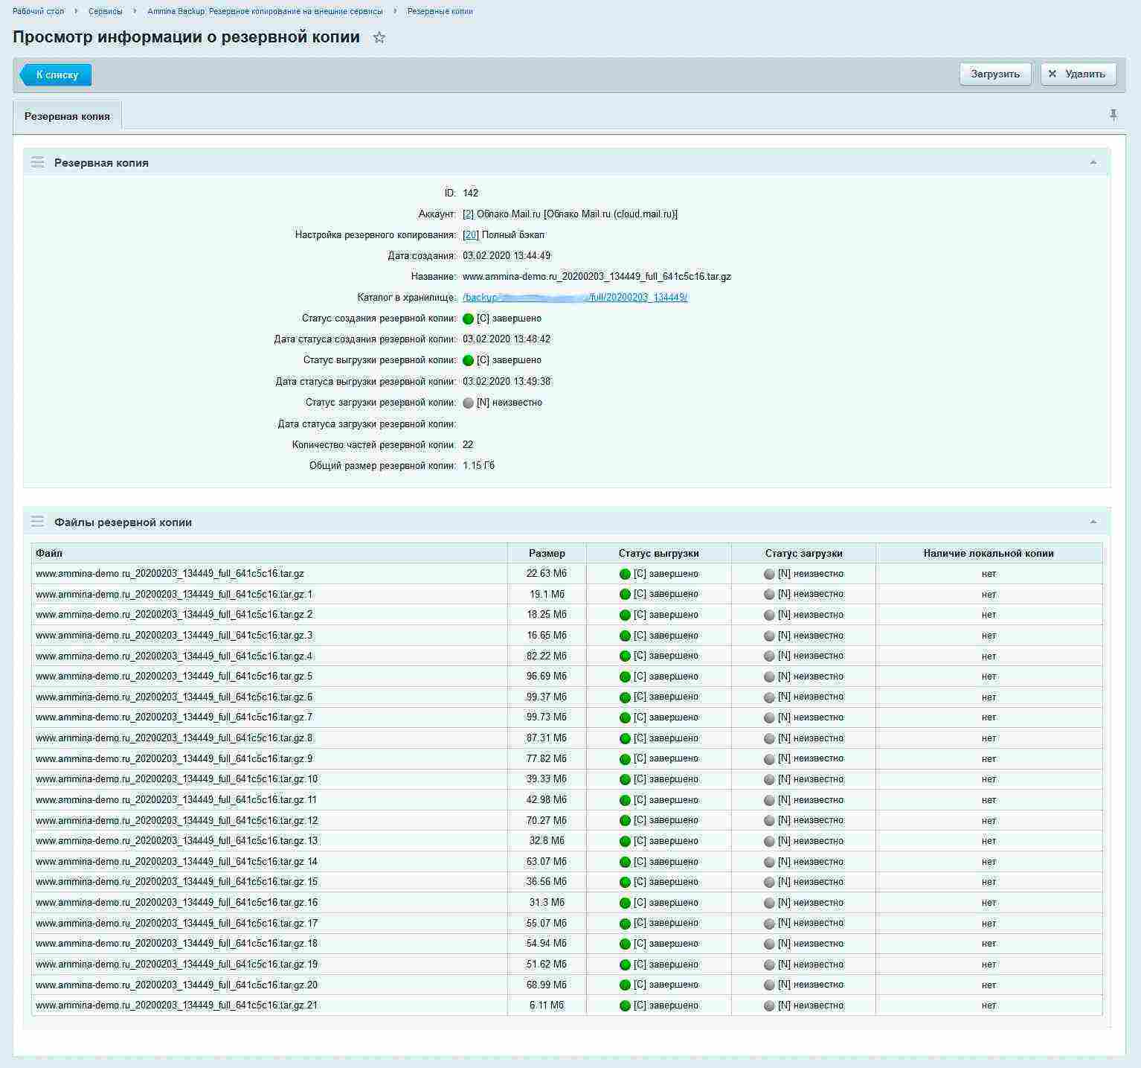Click the gray dot next to Статус загрузки неизвестно
Image resolution: width=1141 pixels, height=1068 pixels.
(x=468, y=402)
